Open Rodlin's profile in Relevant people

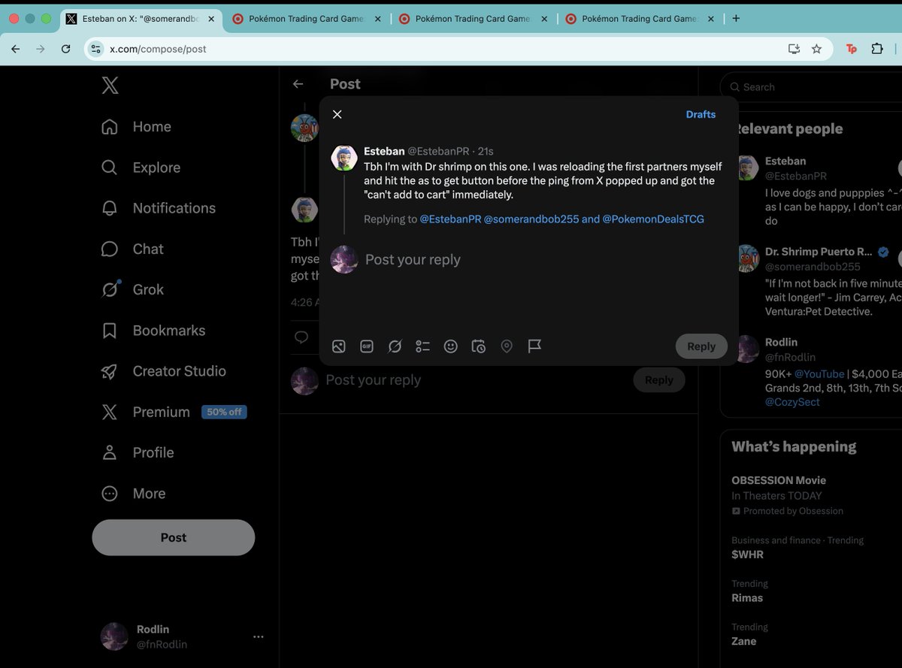782,342
